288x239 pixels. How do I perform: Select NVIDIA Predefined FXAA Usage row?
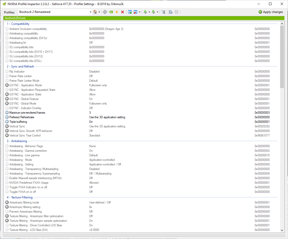(141, 183)
